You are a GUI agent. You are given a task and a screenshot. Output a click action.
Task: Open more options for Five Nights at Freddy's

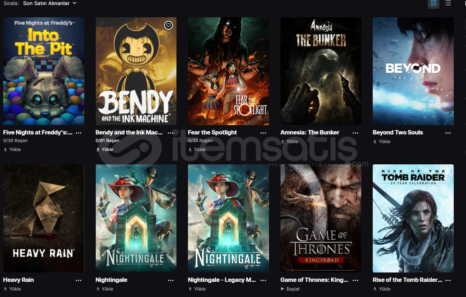pyautogui.click(x=79, y=133)
